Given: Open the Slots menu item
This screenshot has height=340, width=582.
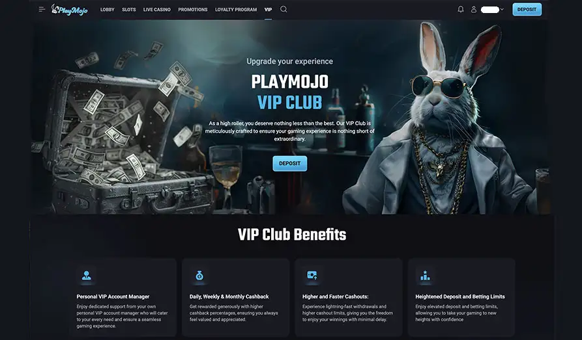Looking at the screenshot, I should (x=129, y=10).
